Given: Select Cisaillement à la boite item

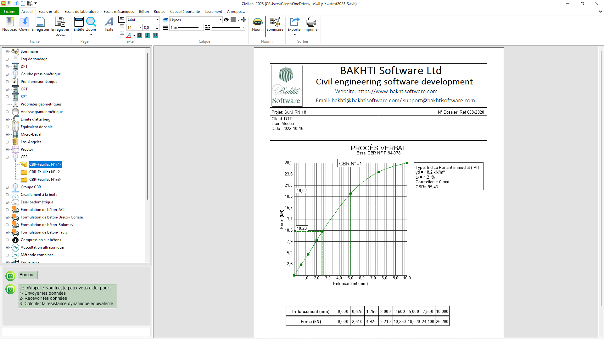Looking at the screenshot, I should (39, 195).
